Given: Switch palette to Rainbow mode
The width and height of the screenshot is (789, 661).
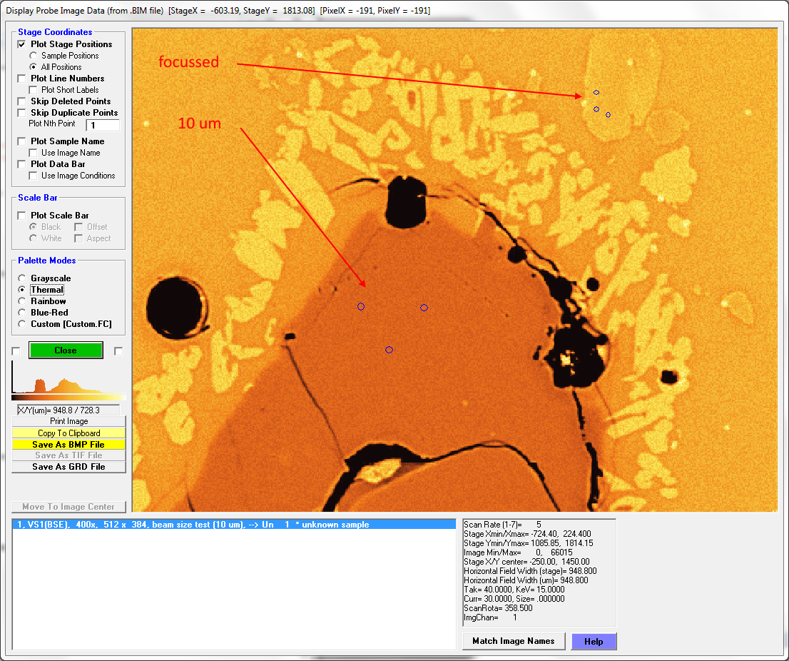Looking at the screenshot, I should tap(23, 301).
